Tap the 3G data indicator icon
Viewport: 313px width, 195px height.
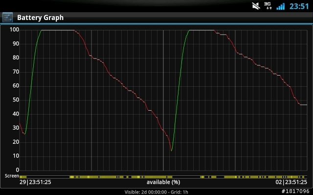coord(268,6)
